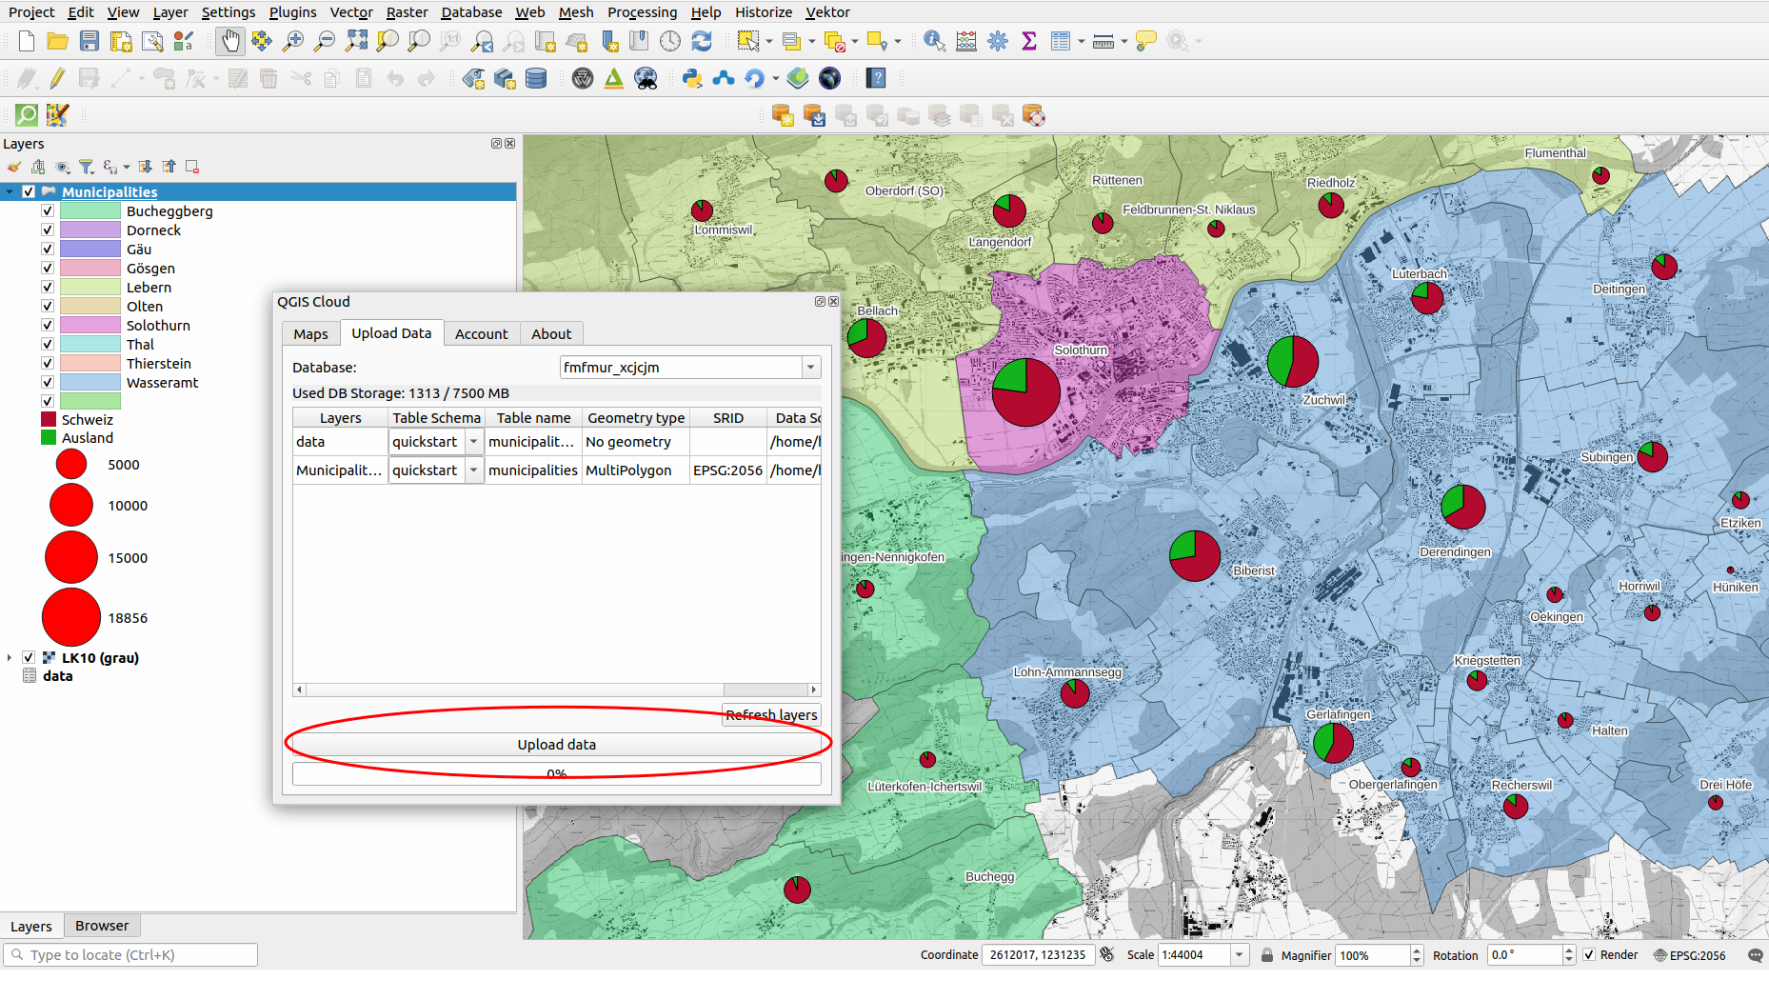Click the Refresh map icon
Viewport: 1769px width, 1000px height.
702,41
